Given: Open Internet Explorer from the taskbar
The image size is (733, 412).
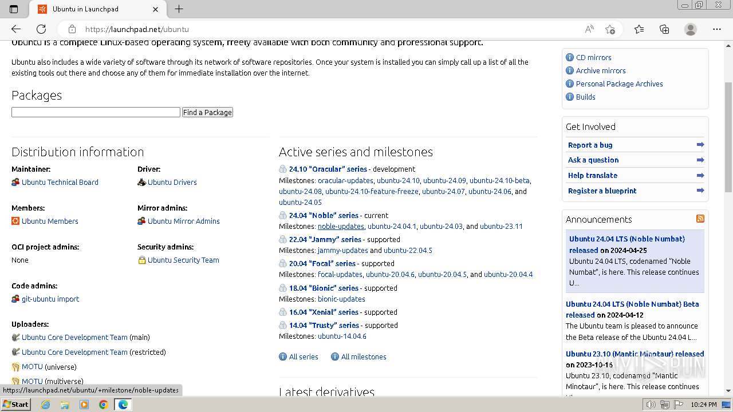Looking at the screenshot, I should (45, 405).
